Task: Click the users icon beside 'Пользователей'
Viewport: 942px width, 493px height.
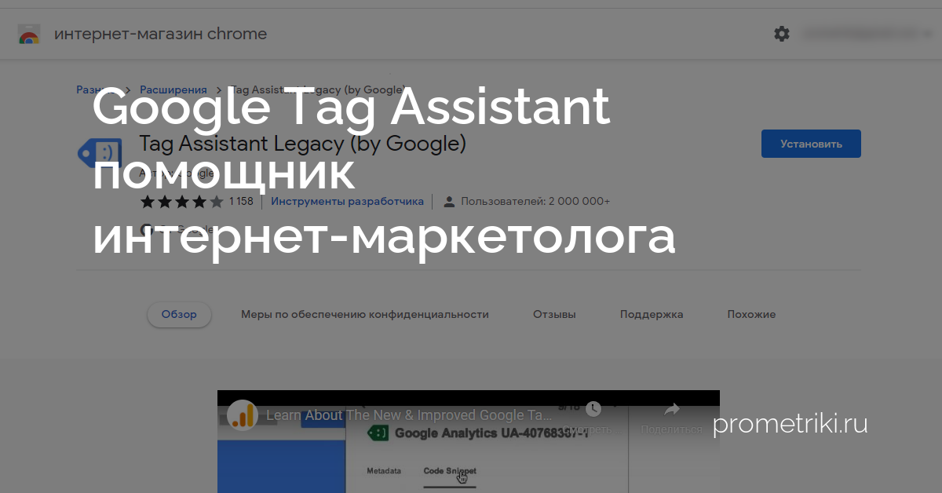Action: [x=449, y=202]
